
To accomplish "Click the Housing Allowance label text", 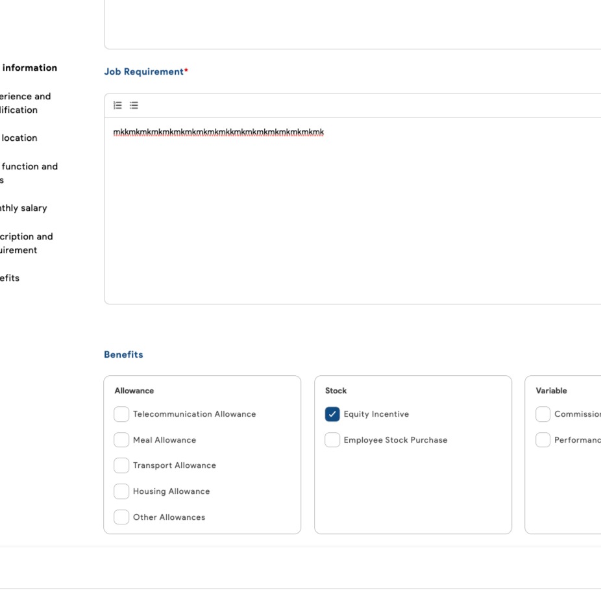I will click(171, 491).
